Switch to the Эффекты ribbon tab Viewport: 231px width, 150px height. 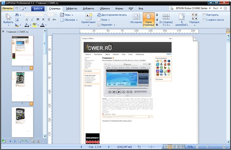(x=72, y=9)
